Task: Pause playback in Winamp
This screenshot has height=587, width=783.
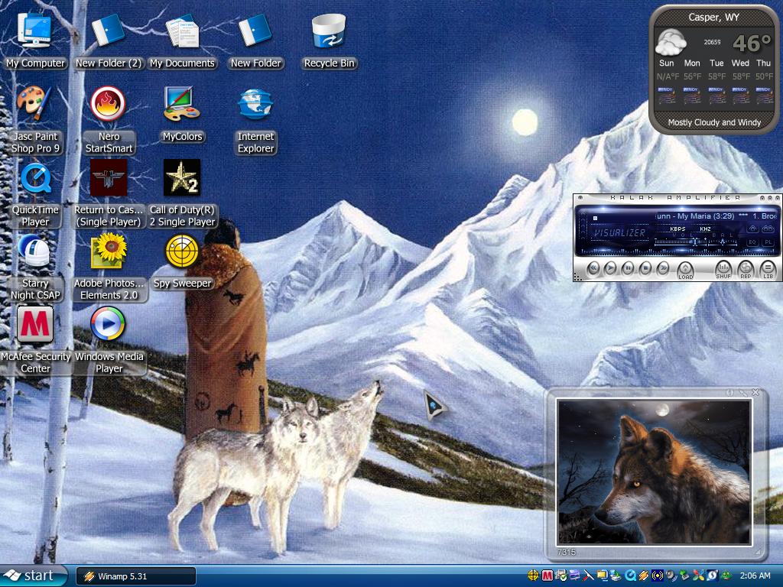Action: (628, 268)
